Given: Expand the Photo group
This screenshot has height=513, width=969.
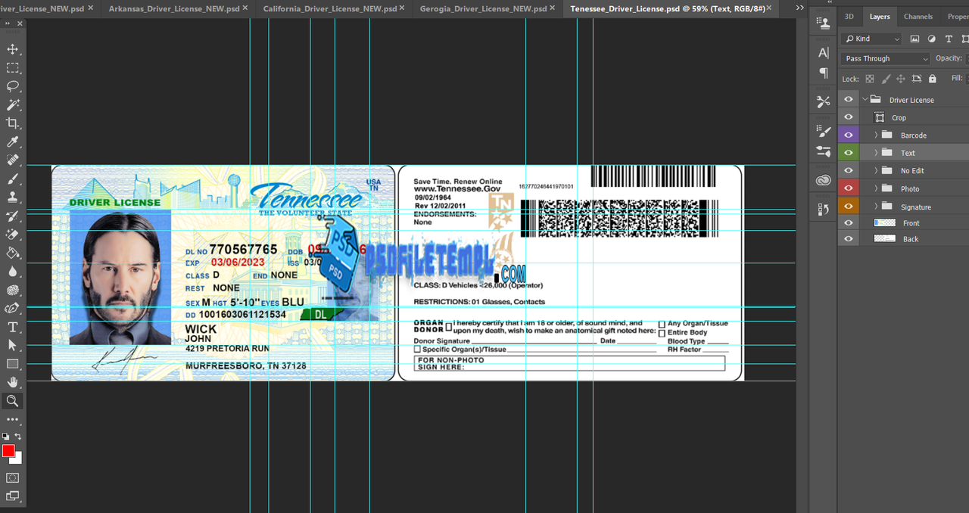Looking at the screenshot, I should (x=876, y=189).
